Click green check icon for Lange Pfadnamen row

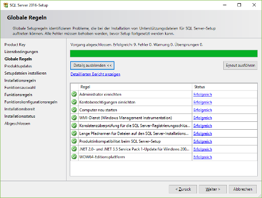[74, 133]
